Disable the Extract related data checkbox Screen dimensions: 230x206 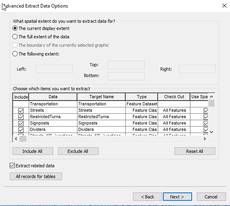coord(12,166)
